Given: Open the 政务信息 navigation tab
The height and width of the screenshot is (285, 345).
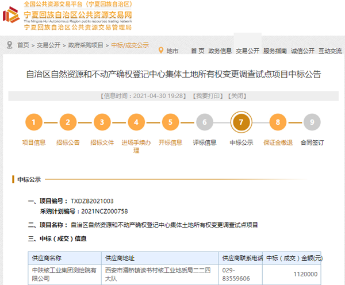Looking at the screenshot, I should coord(220,51).
